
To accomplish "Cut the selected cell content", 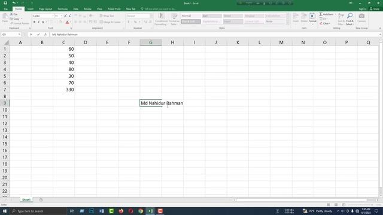I will [x=14, y=14].
